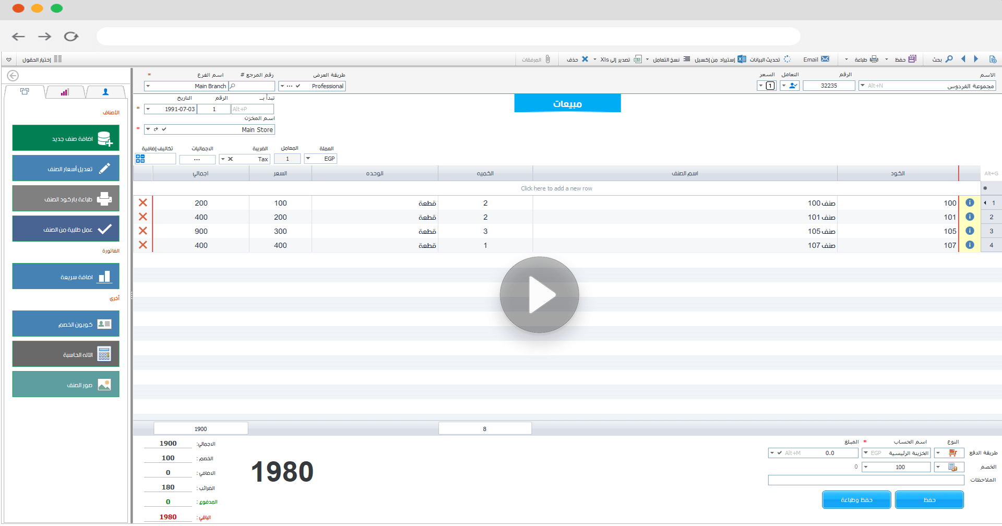Go to next record arrow
This screenshot has height=526, width=1002.
(x=976, y=59)
